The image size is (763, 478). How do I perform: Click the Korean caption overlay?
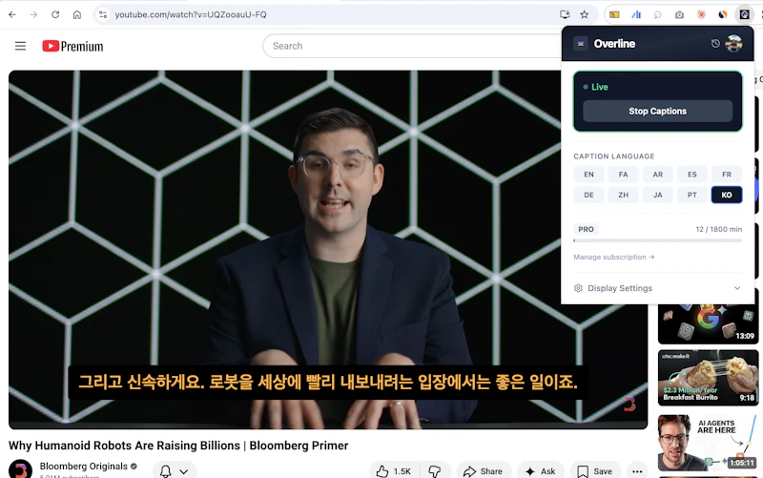(x=328, y=382)
